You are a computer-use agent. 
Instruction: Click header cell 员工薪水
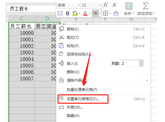(x=22, y=26)
